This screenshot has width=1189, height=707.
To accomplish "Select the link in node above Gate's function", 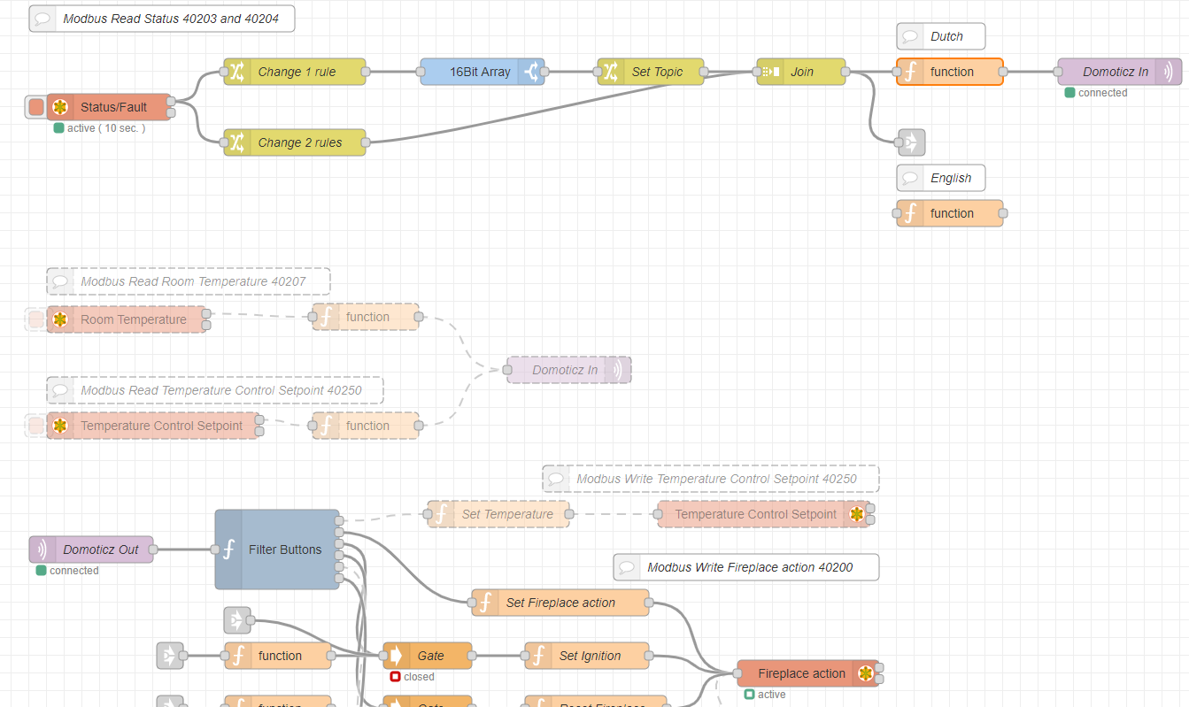I will coord(237,620).
